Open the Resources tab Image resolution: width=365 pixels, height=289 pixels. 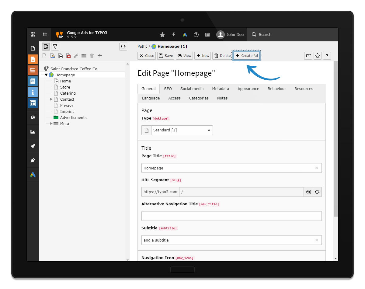pos(304,89)
